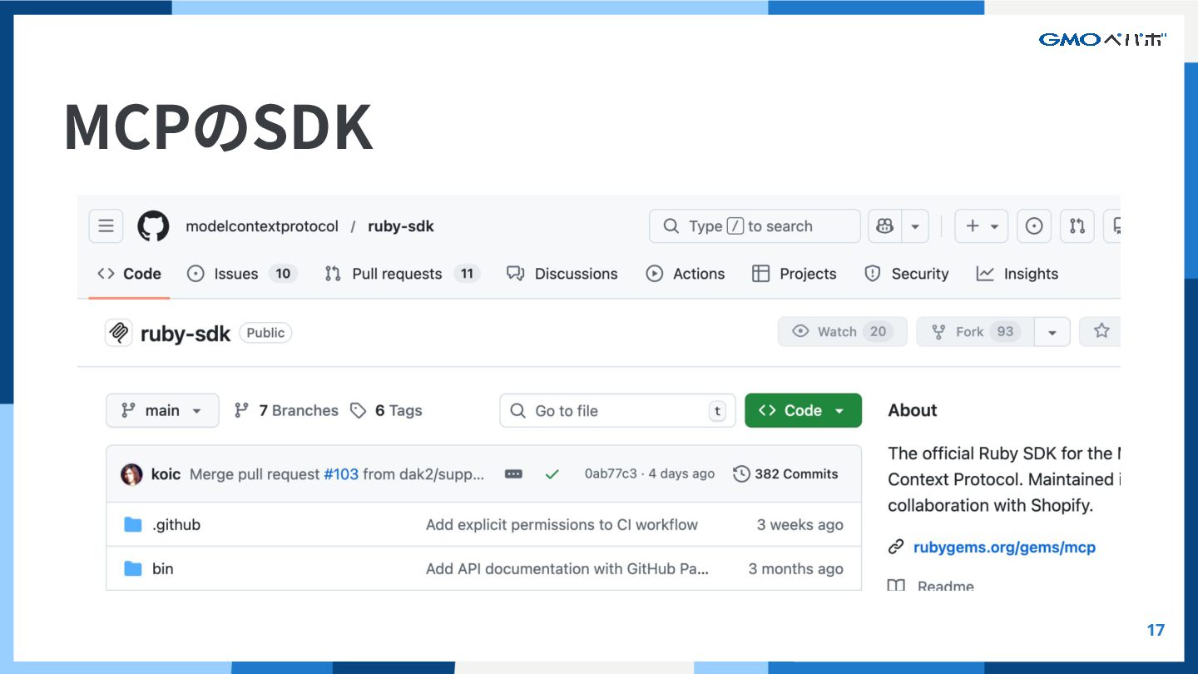Expand the Copilot dropdown arrow

[915, 226]
